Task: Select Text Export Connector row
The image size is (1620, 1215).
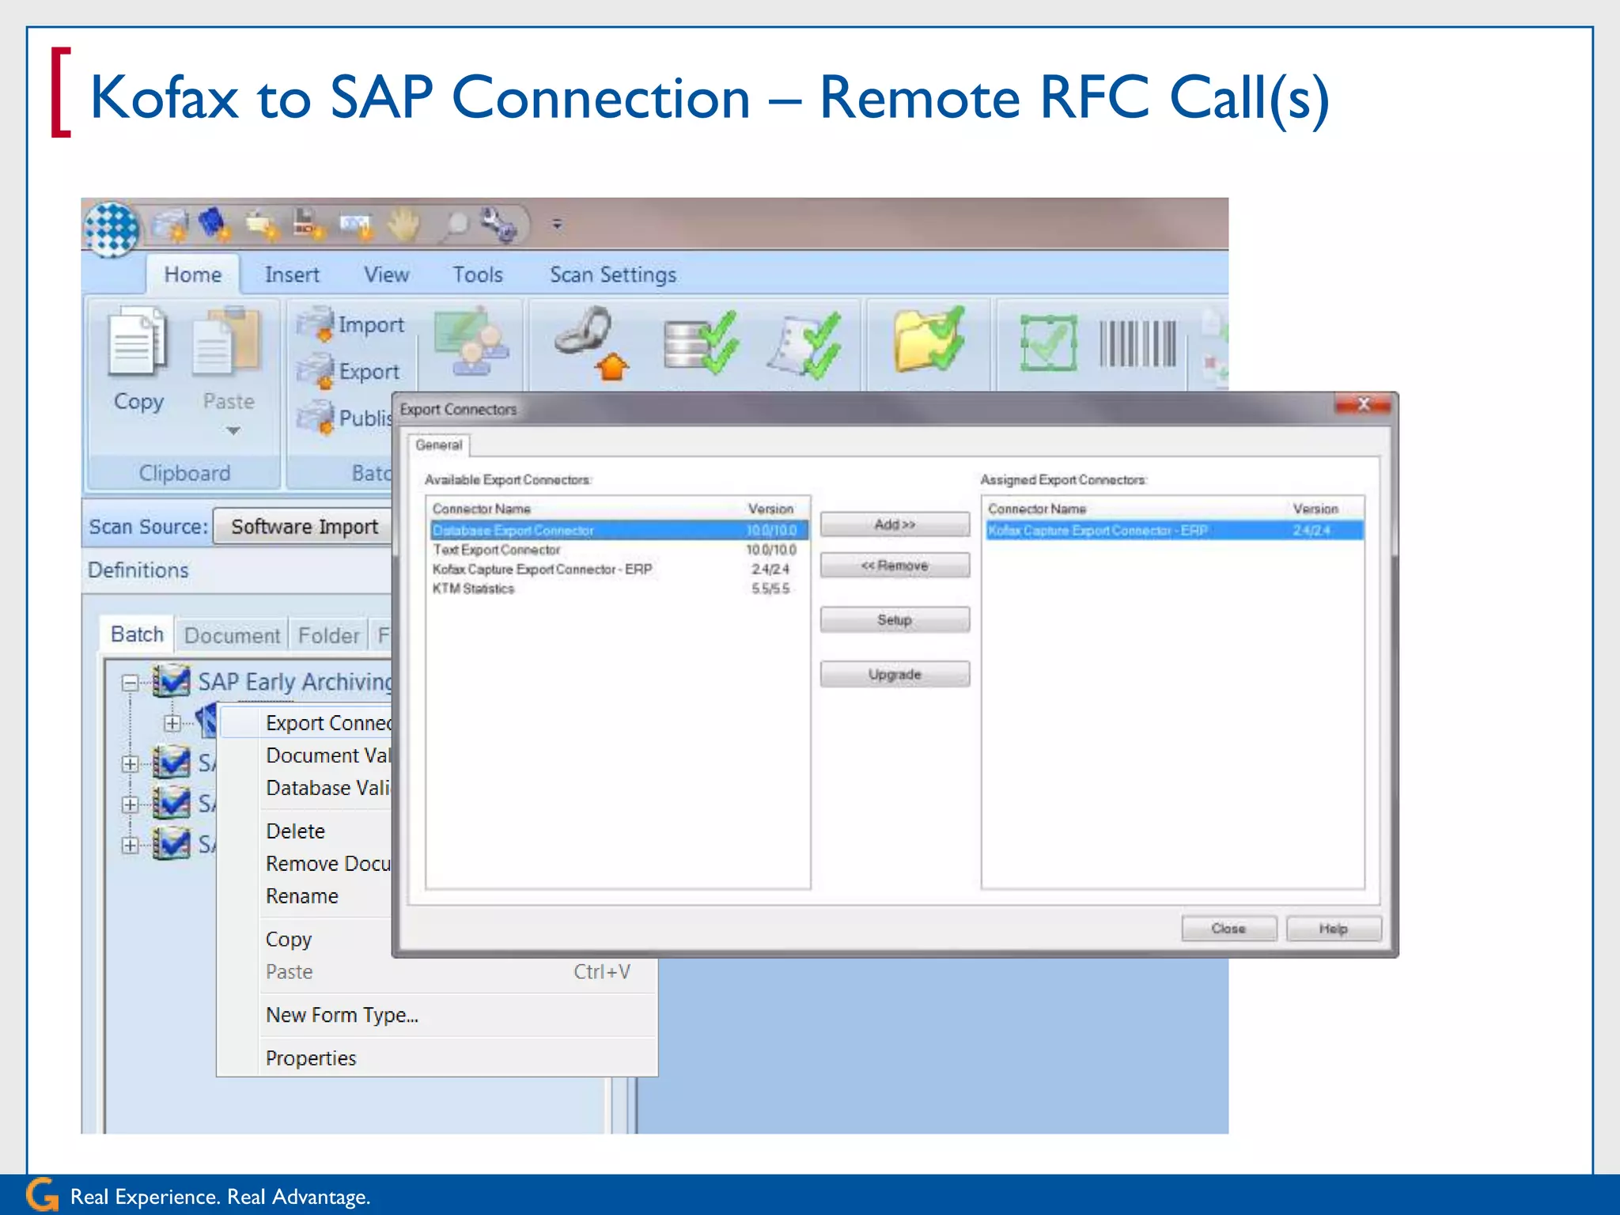Action: pos(619,550)
